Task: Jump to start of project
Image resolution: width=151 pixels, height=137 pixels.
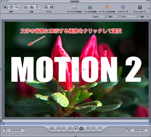Action: coord(59,129)
